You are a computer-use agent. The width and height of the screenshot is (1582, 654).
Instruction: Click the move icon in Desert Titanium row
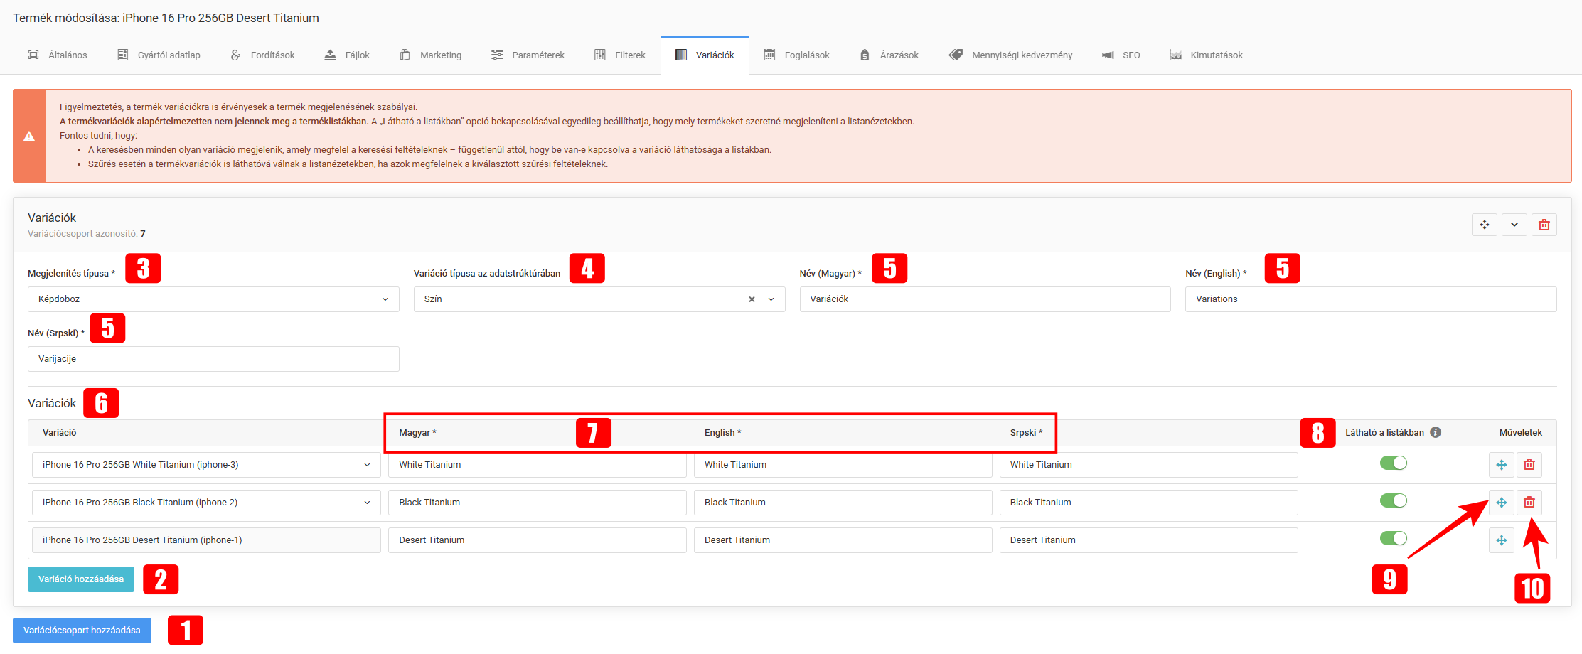(x=1501, y=540)
